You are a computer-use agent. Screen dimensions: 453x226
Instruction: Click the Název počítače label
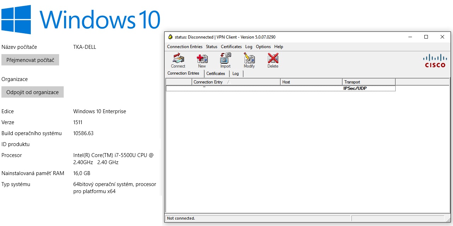pyautogui.click(x=19, y=47)
